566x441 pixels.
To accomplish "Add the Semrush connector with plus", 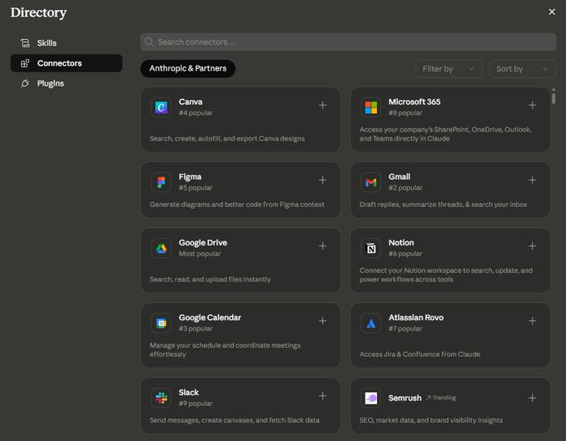I will pyautogui.click(x=532, y=398).
